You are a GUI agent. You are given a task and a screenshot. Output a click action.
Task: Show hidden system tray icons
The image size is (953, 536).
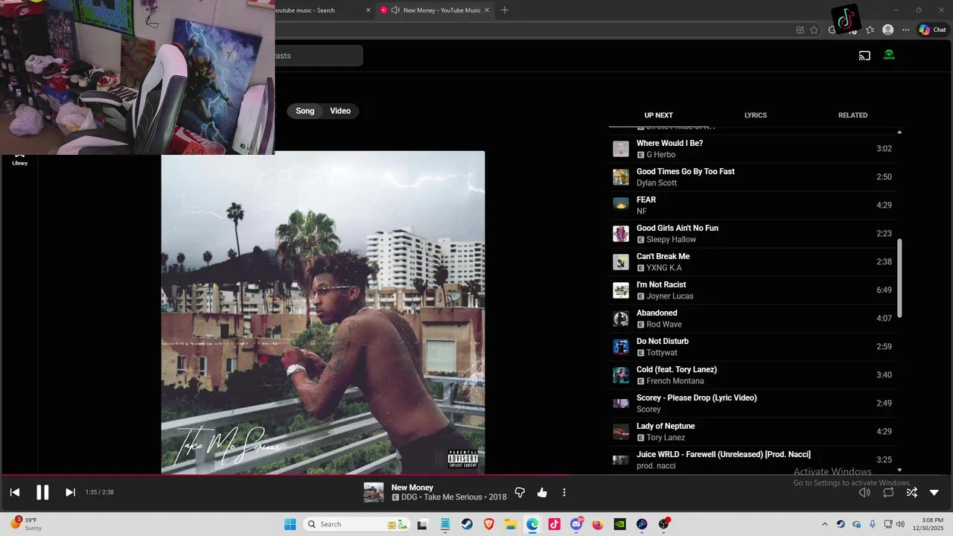click(824, 524)
